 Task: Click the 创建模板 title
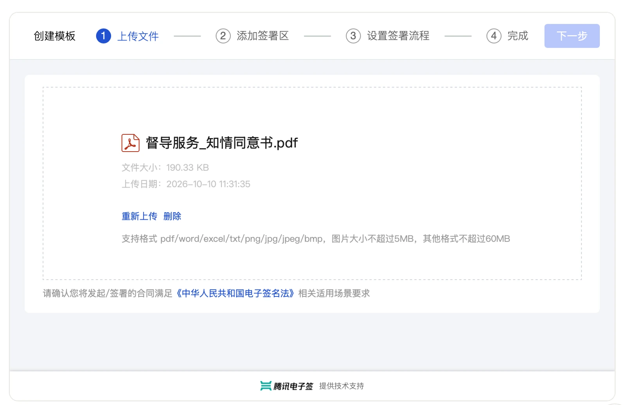[55, 36]
